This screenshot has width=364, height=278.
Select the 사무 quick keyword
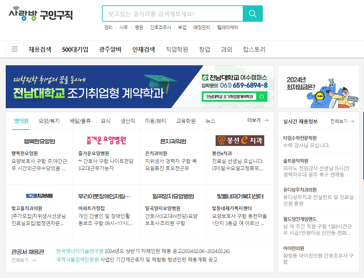point(123,27)
